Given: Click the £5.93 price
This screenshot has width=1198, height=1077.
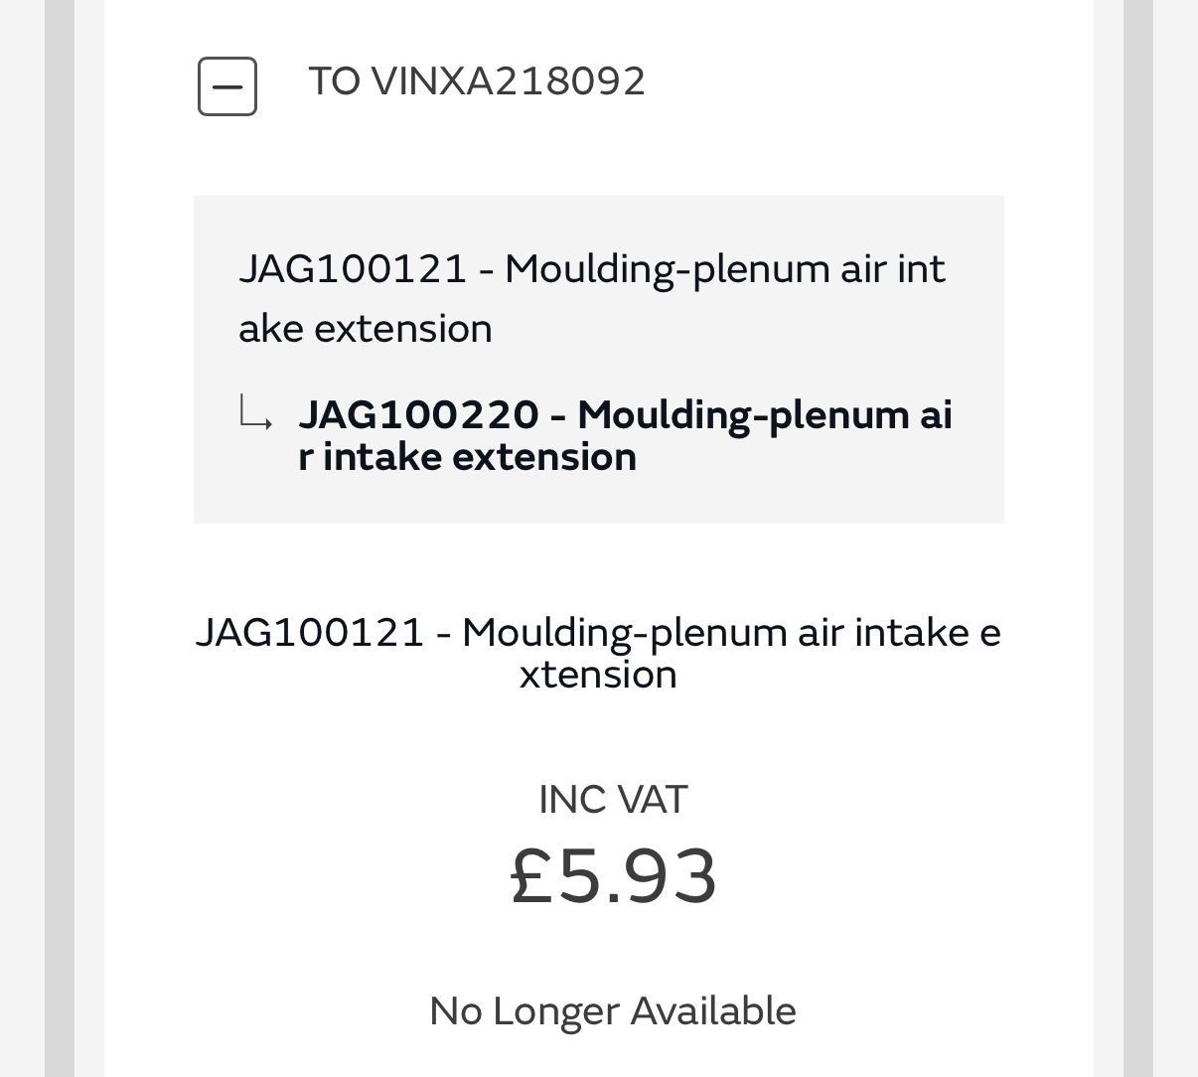Looking at the screenshot, I should [613, 876].
